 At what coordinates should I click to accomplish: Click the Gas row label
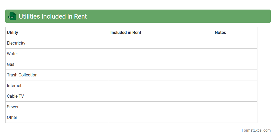click(x=11, y=64)
